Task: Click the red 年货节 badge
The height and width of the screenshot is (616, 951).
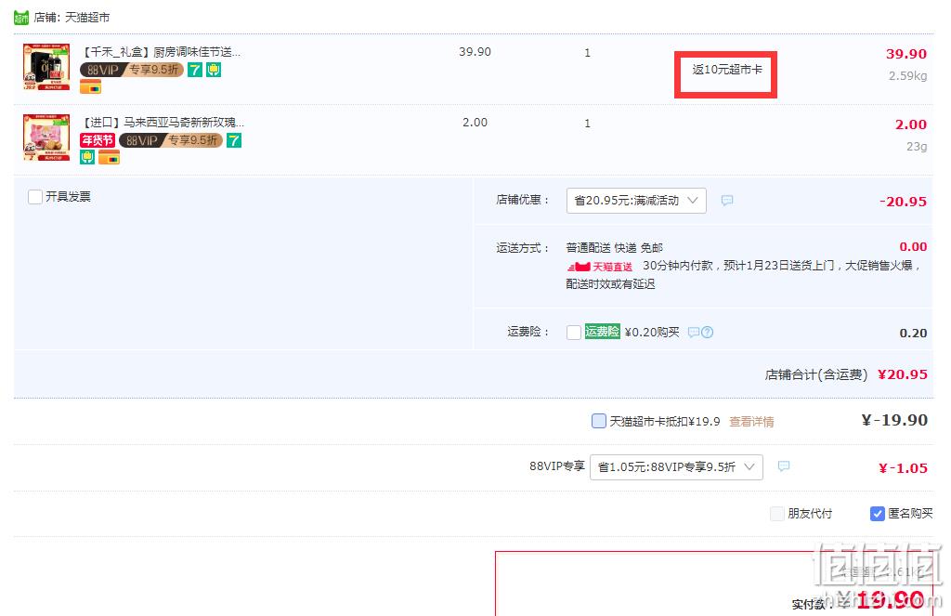Action: click(97, 140)
